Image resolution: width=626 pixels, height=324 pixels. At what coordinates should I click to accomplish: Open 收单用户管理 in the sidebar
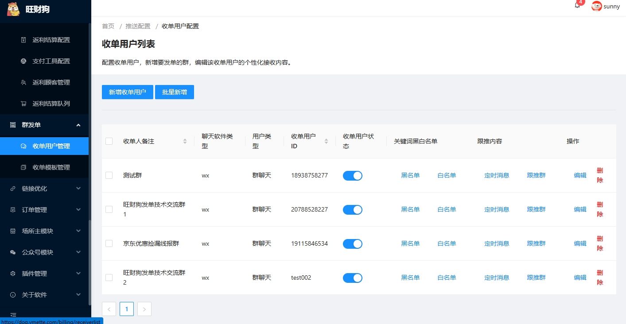(x=51, y=146)
